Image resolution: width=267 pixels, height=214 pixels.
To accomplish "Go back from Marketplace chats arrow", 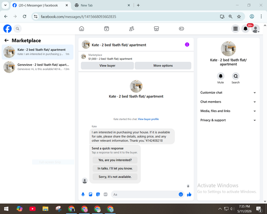I will click(6, 41).
